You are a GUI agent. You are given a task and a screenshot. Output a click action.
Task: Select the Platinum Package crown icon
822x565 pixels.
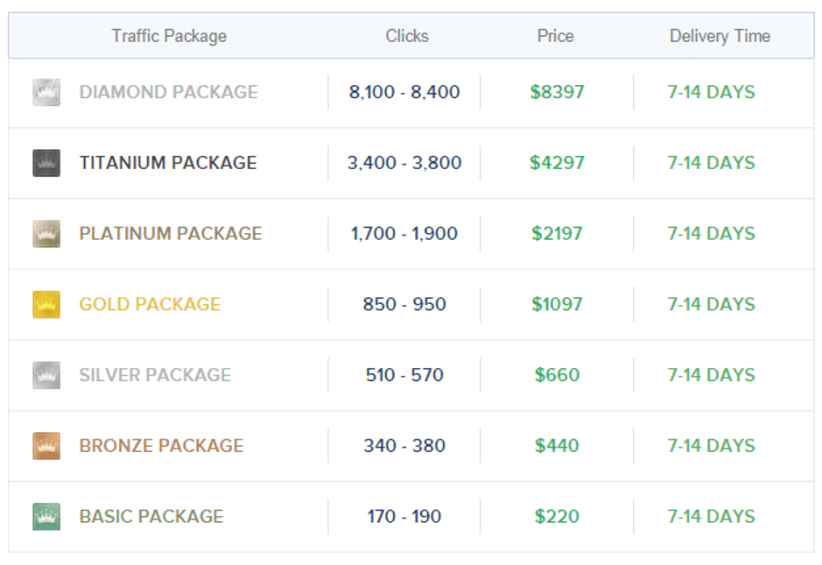pyautogui.click(x=46, y=234)
